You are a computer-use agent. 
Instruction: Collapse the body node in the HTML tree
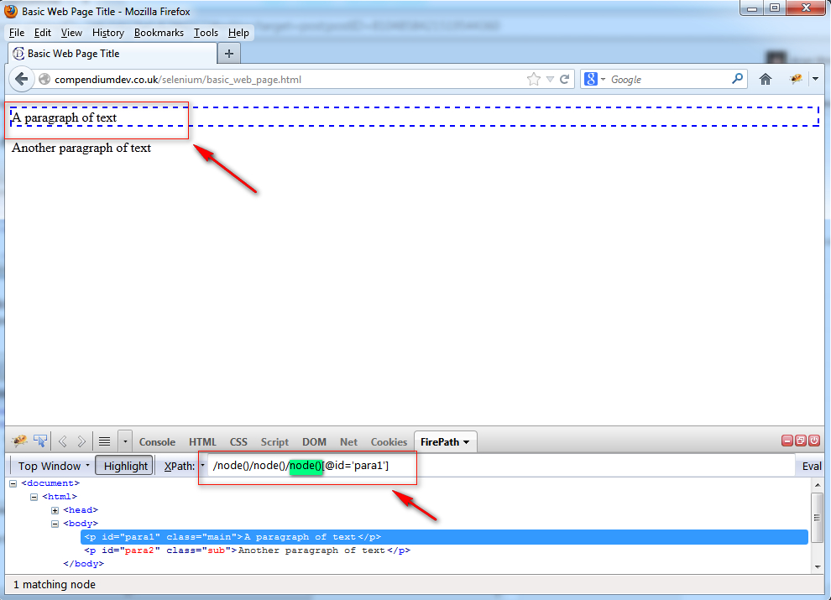click(x=53, y=523)
